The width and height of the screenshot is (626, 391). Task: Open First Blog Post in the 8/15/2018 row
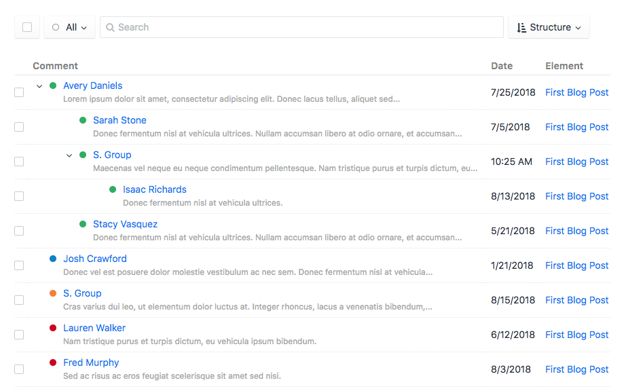click(576, 300)
